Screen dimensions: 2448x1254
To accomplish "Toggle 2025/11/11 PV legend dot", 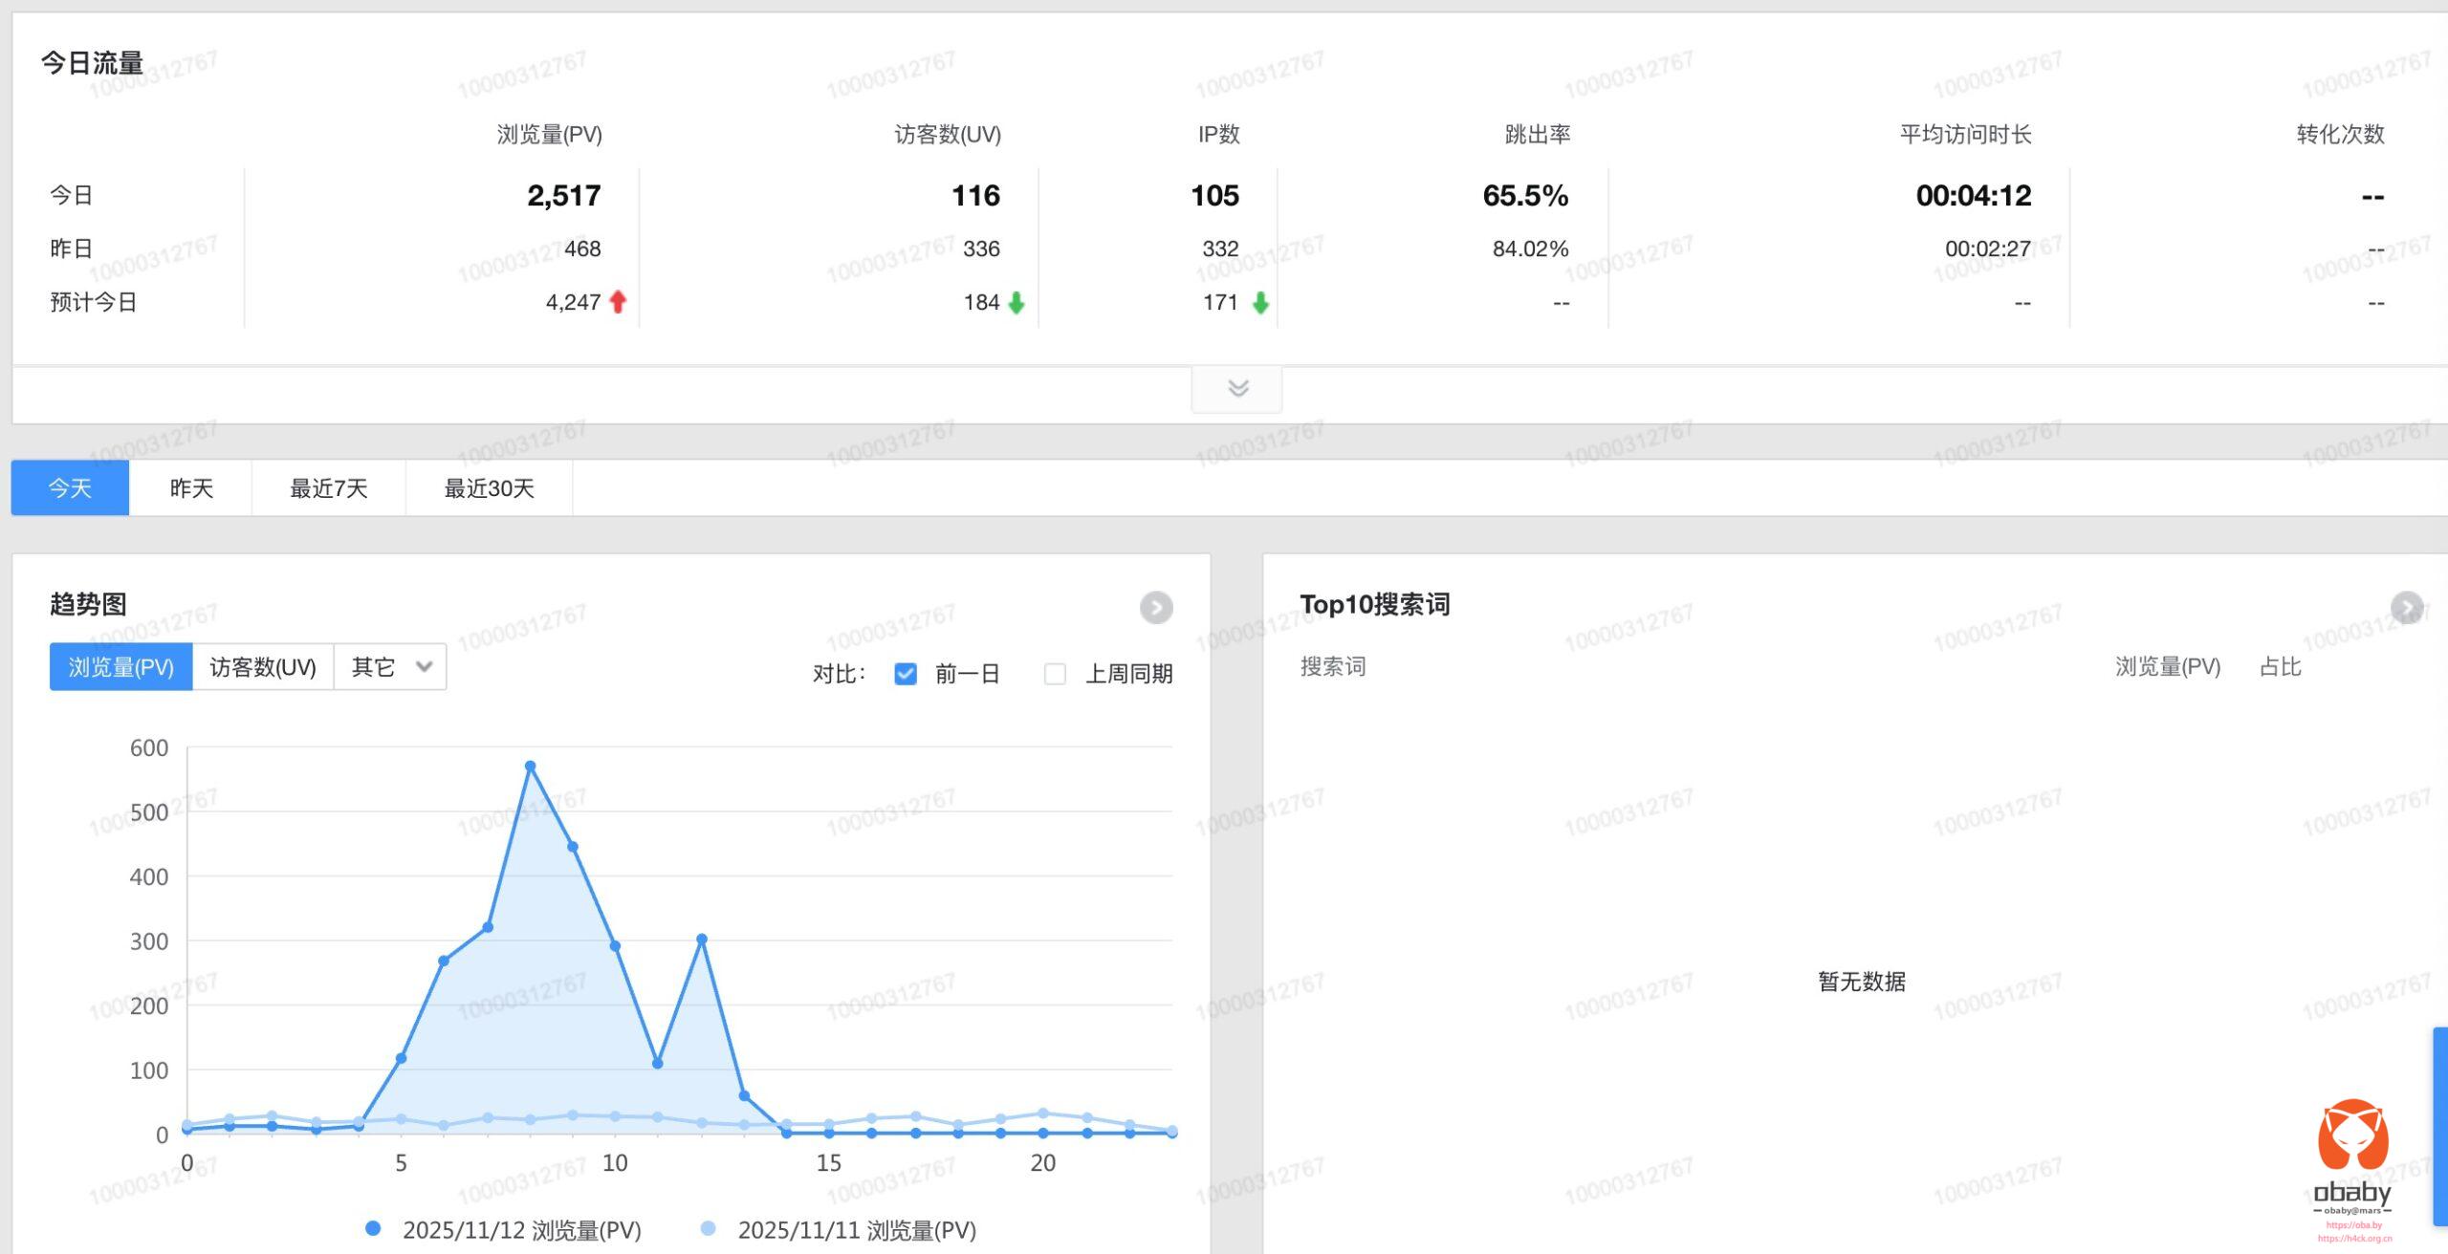I will point(708,1228).
